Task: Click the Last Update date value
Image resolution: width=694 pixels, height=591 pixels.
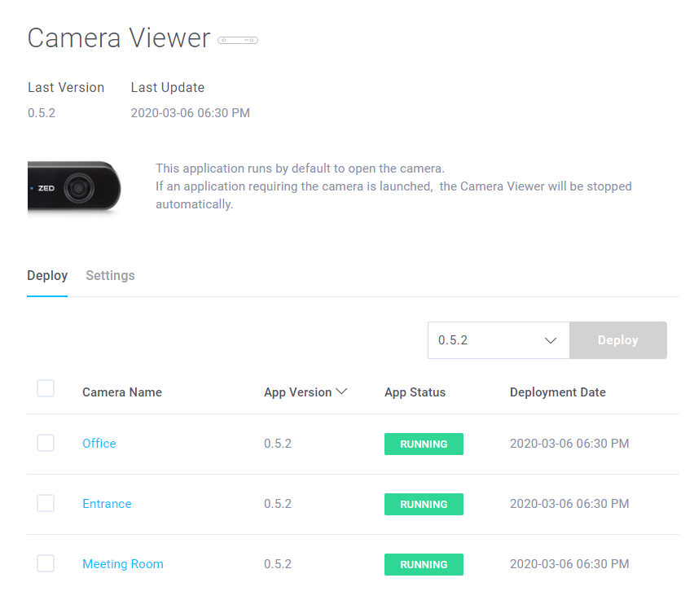Action: coord(191,113)
